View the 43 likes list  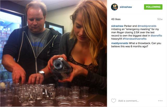pyautogui.click(x=116, y=19)
